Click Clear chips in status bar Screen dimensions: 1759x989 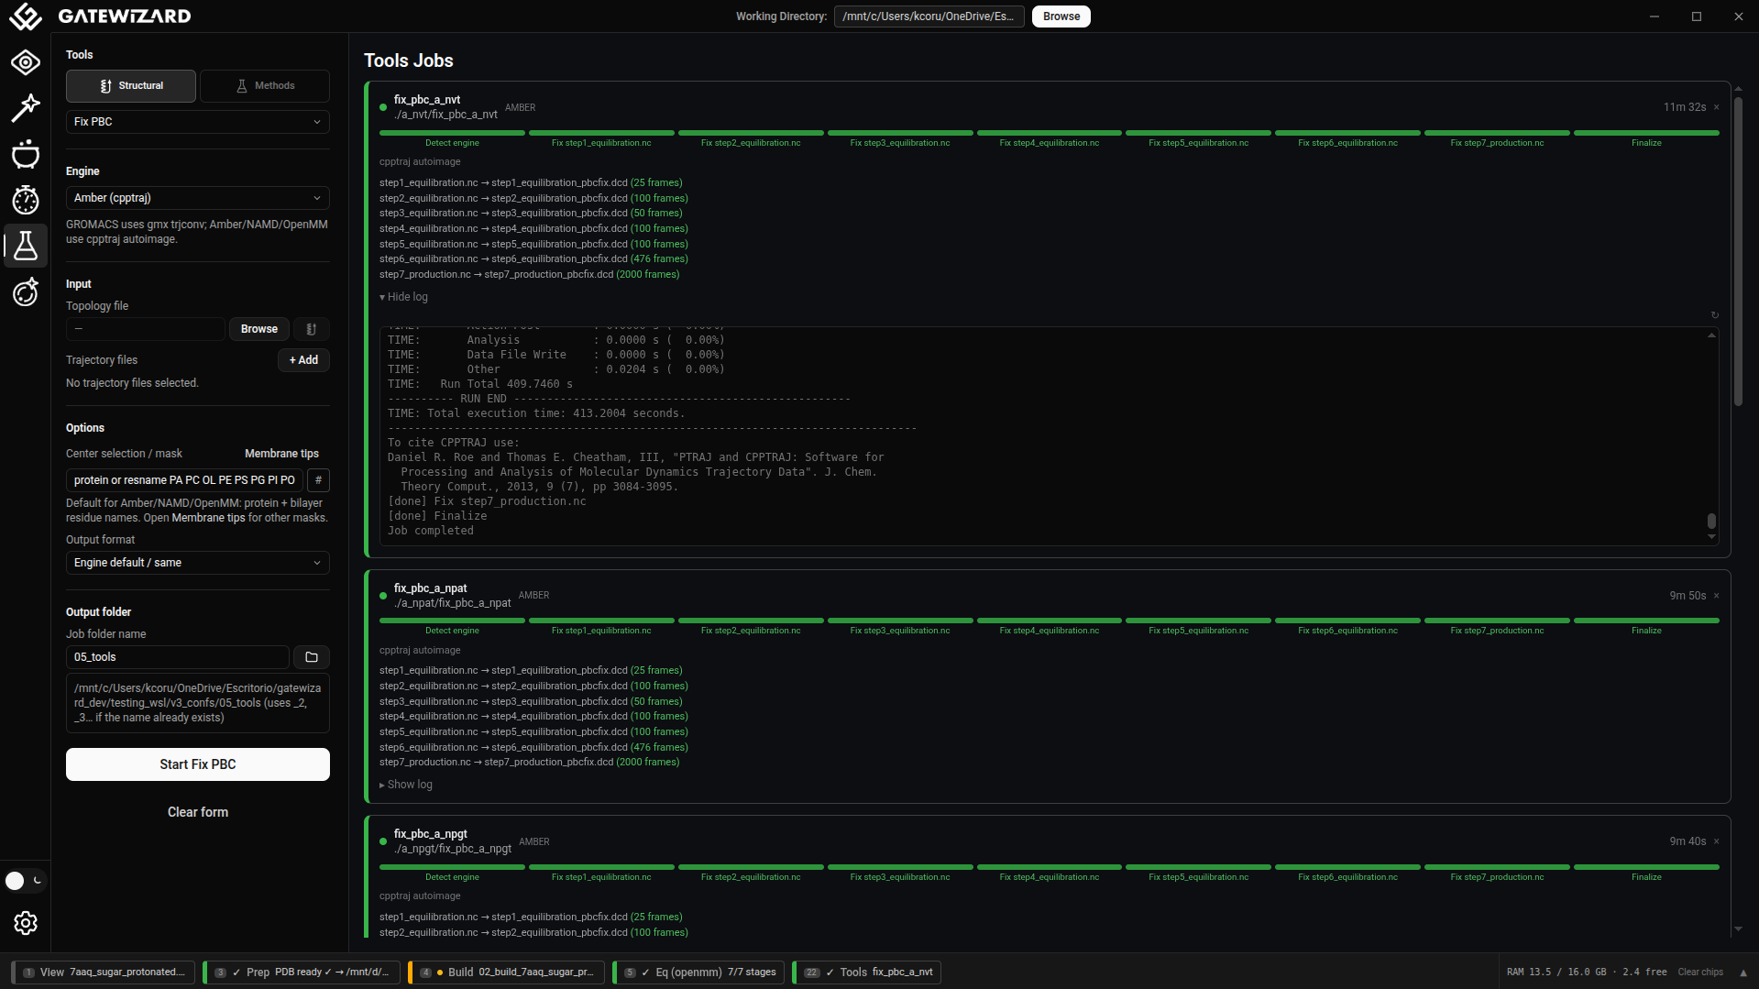[x=1700, y=973]
